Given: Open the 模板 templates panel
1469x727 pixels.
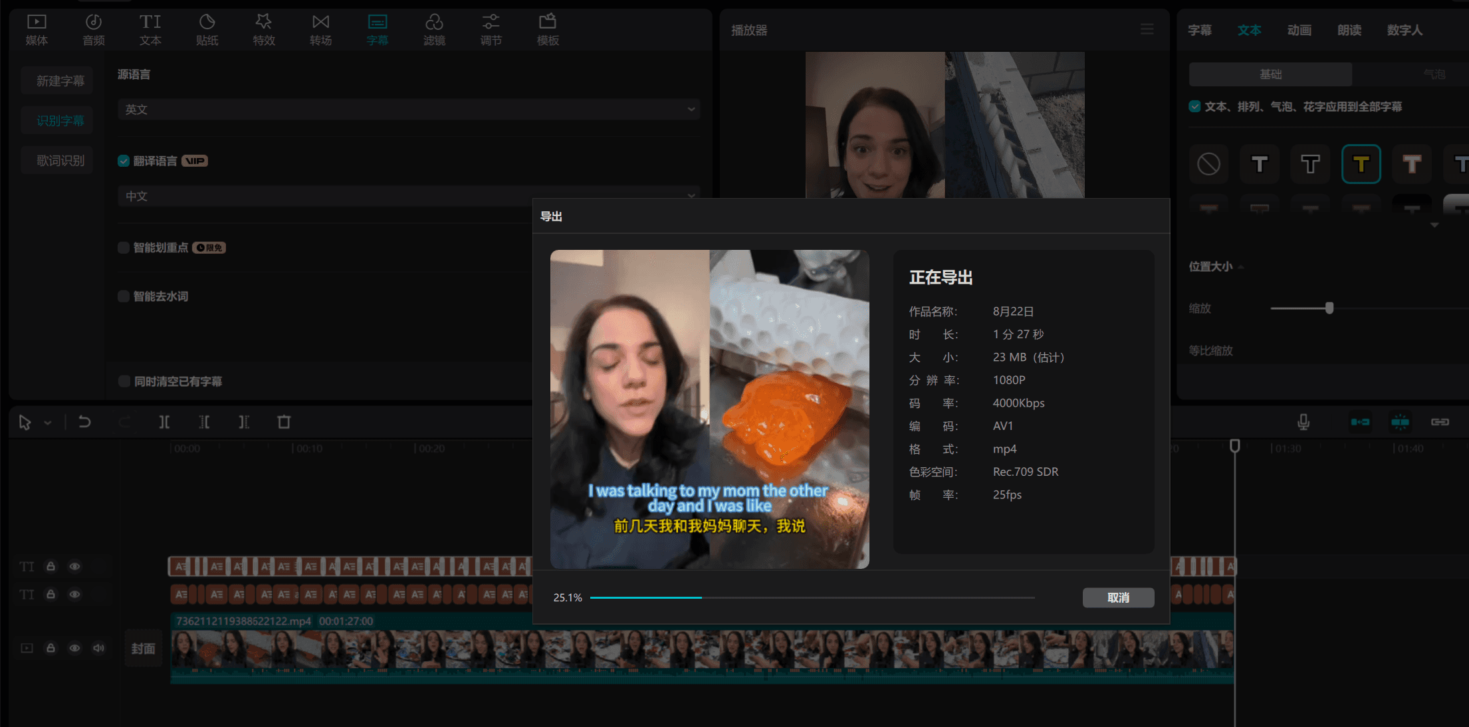Looking at the screenshot, I should point(547,29).
